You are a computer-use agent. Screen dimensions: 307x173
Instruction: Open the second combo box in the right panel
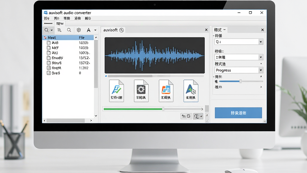239,57
